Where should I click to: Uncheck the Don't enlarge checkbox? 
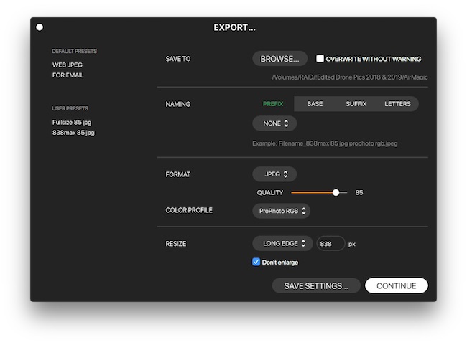click(256, 262)
